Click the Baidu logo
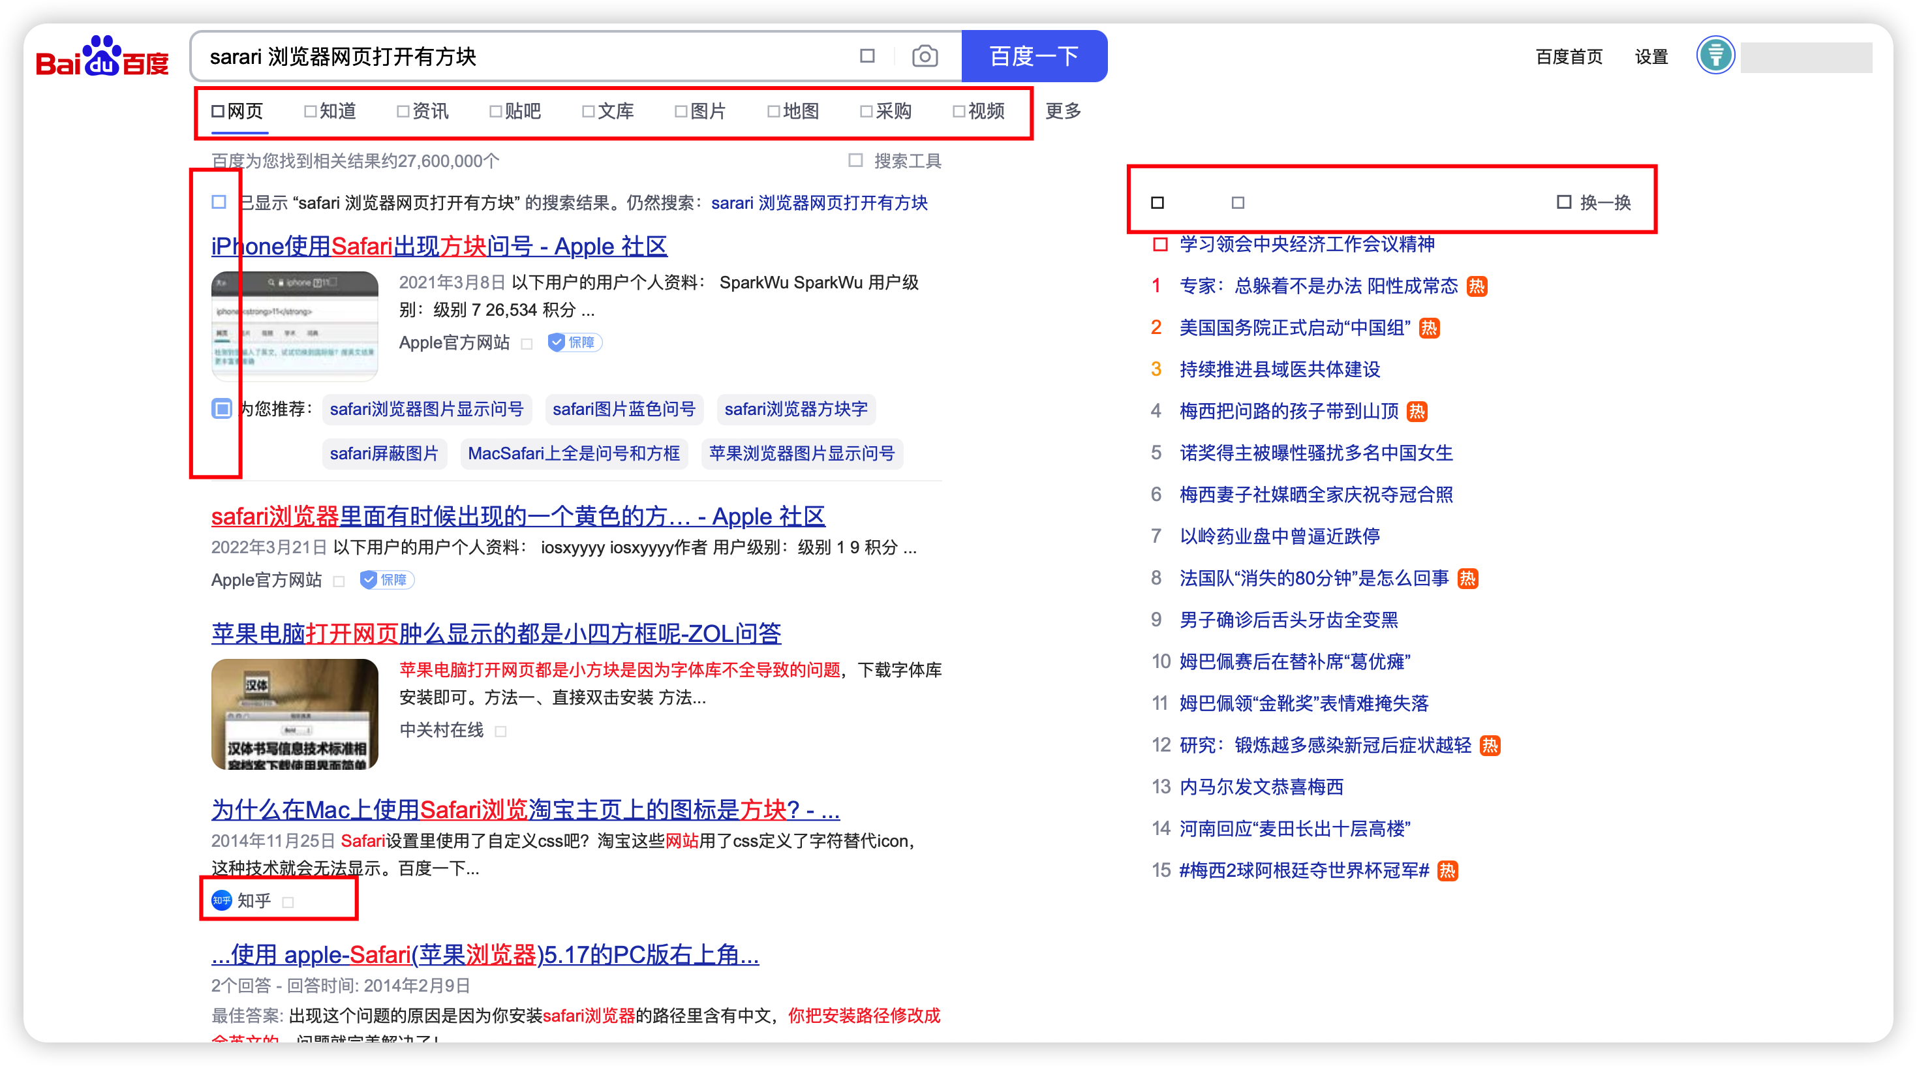 (102, 57)
